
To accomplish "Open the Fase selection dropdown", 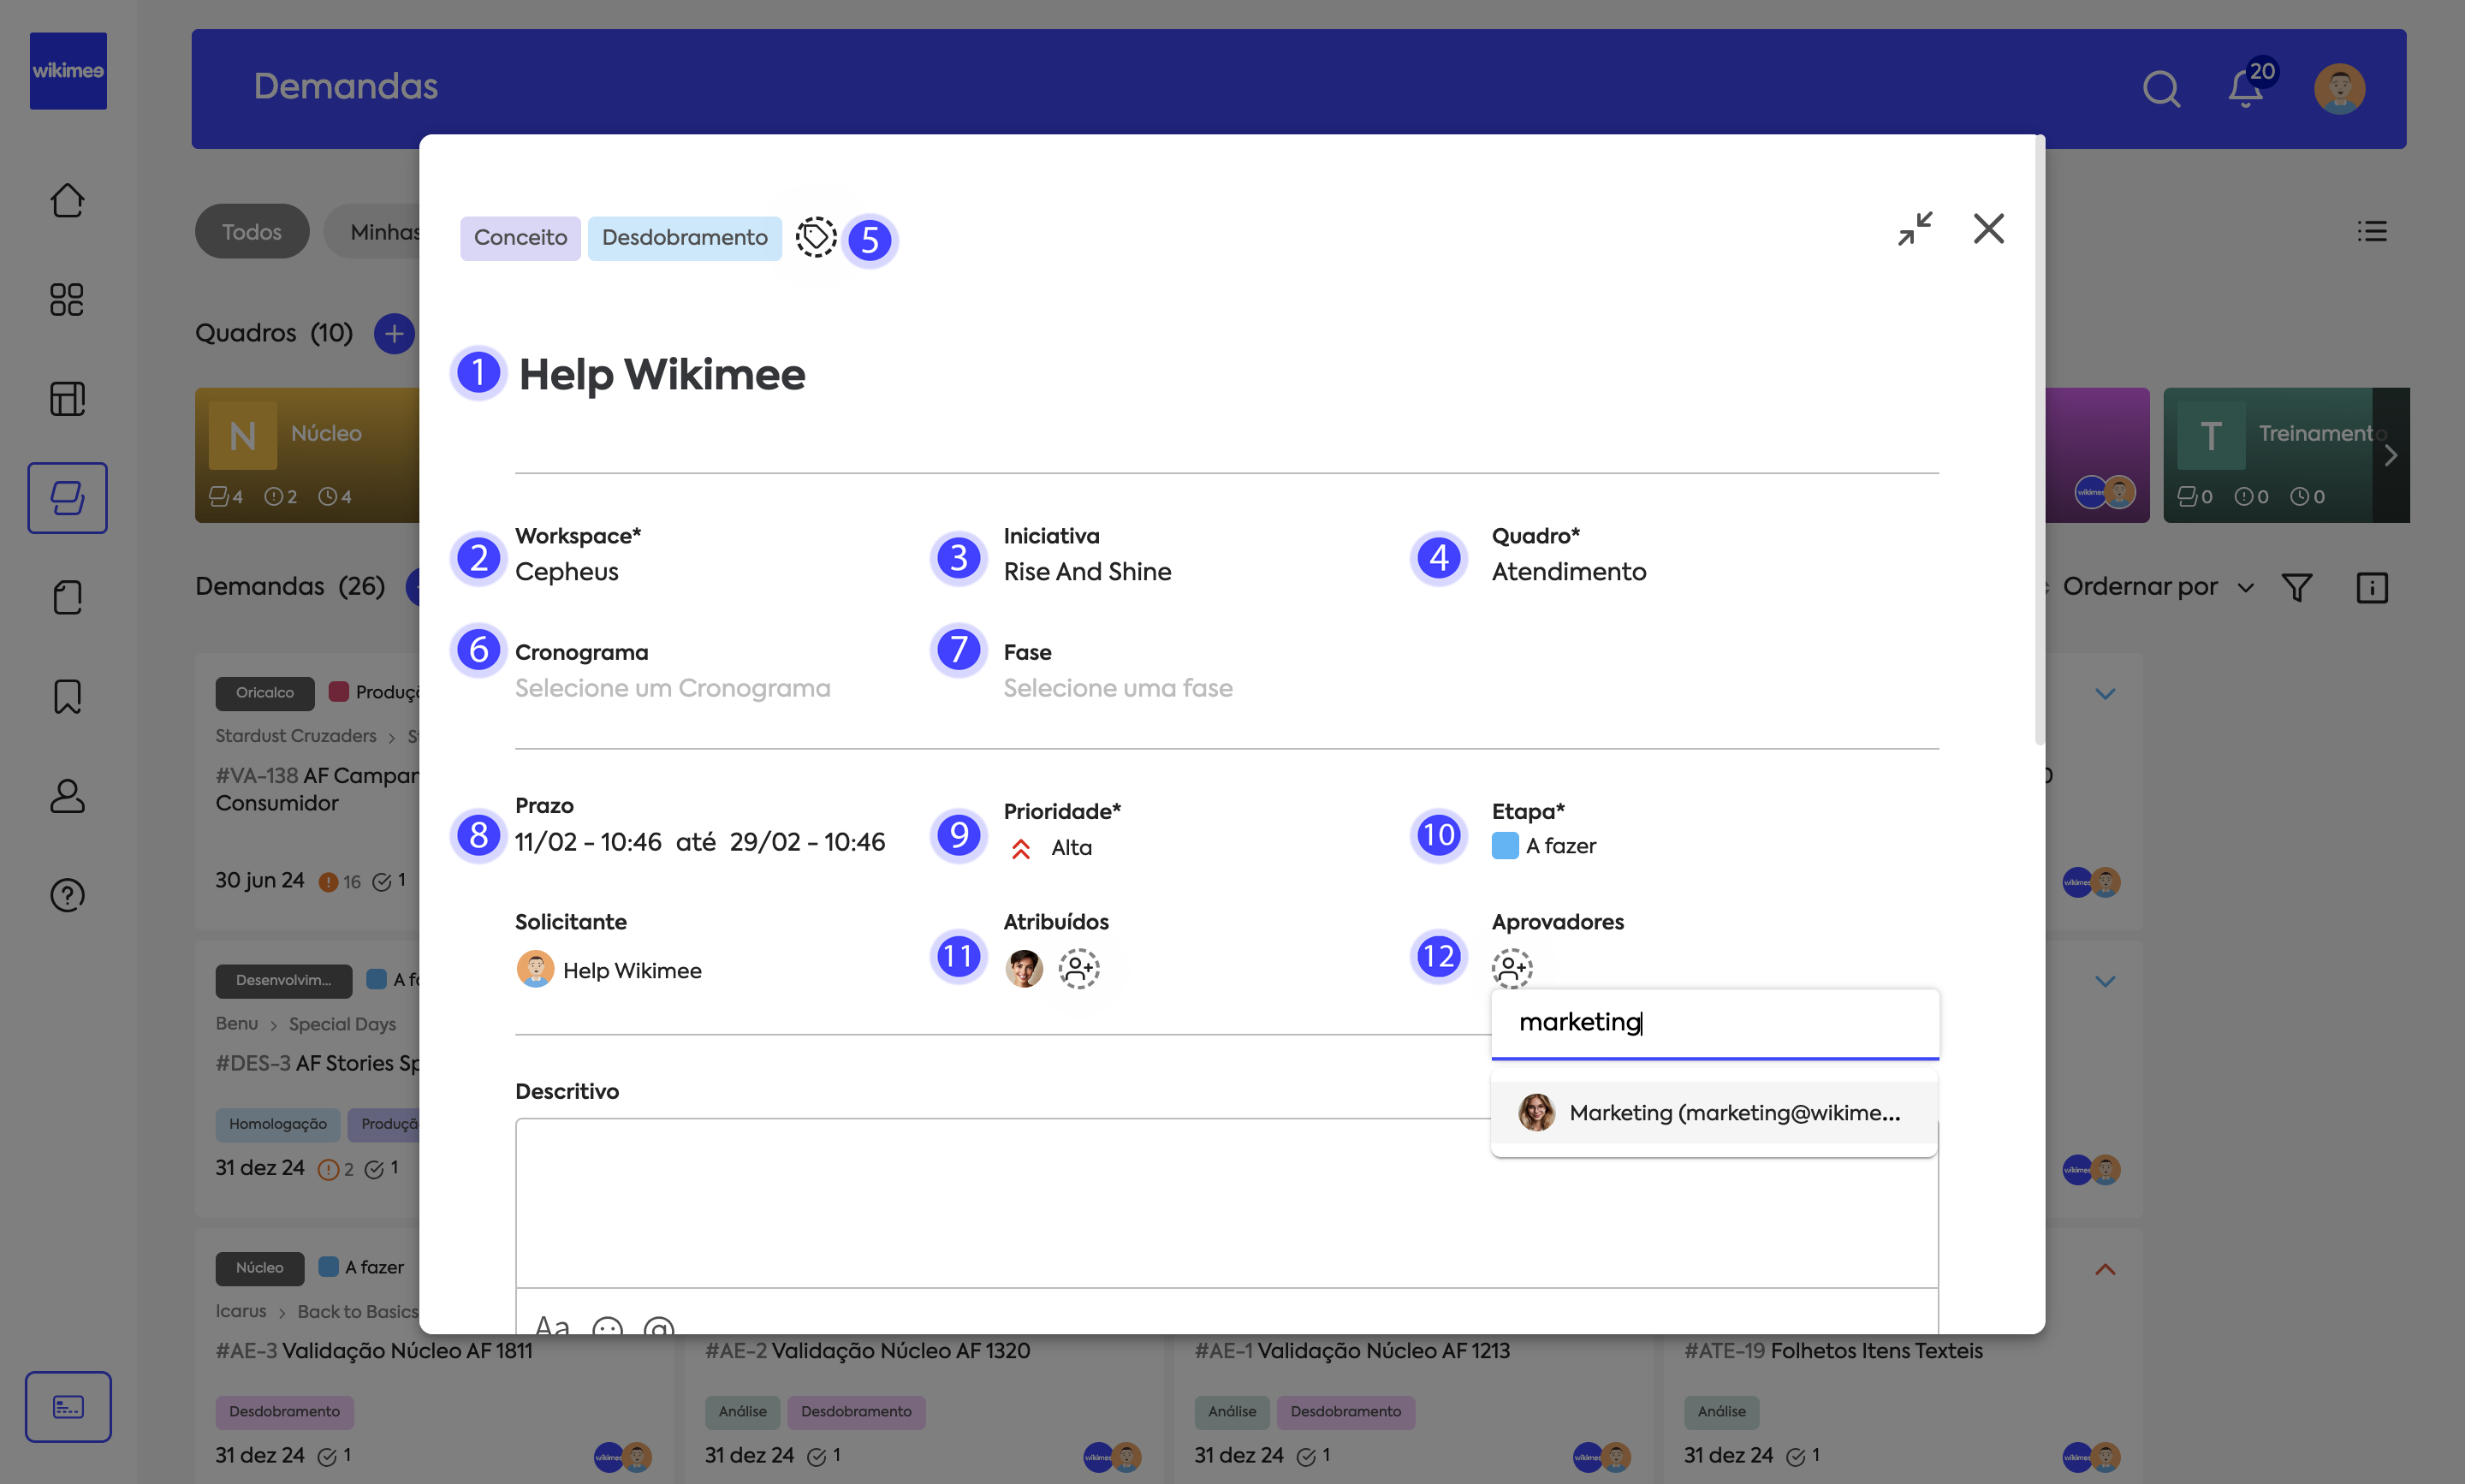I will [1117, 688].
